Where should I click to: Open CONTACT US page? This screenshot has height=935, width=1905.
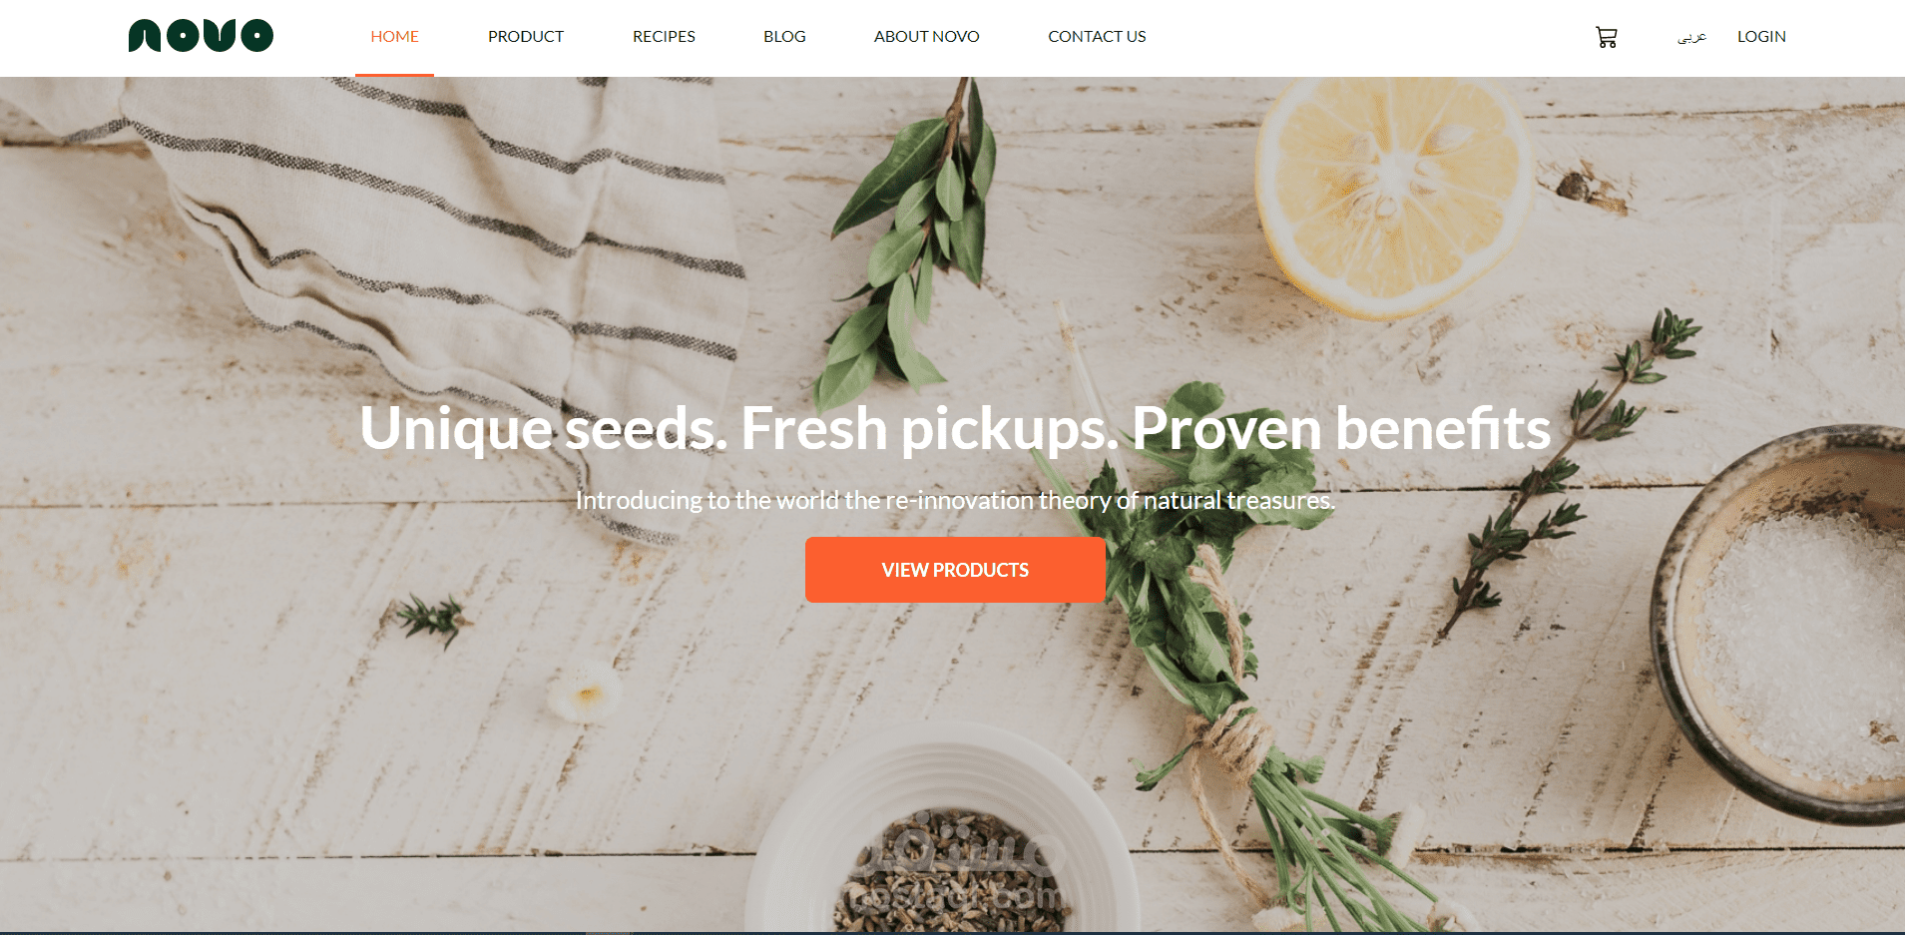coord(1097,36)
